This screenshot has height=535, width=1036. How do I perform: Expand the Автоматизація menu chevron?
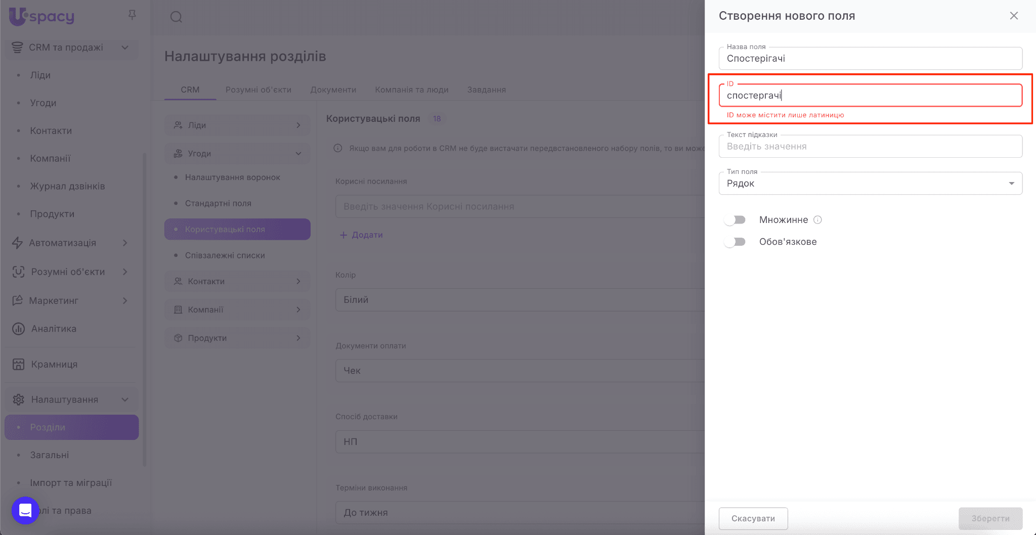(x=125, y=243)
